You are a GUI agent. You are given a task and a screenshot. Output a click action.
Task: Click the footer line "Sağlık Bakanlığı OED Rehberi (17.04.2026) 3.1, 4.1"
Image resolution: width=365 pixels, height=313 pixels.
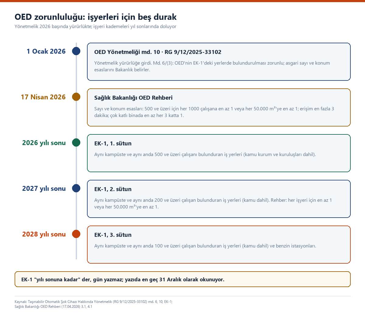[x=53, y=307]
